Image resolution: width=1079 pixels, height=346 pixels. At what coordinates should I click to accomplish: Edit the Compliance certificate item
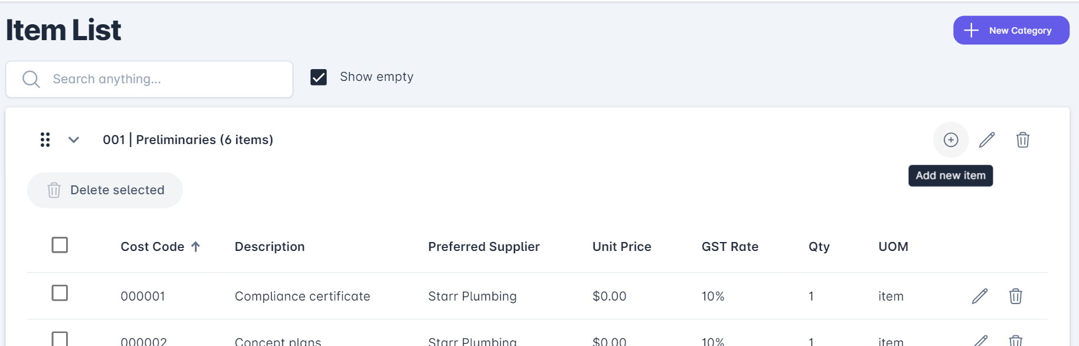pos(979,296)
